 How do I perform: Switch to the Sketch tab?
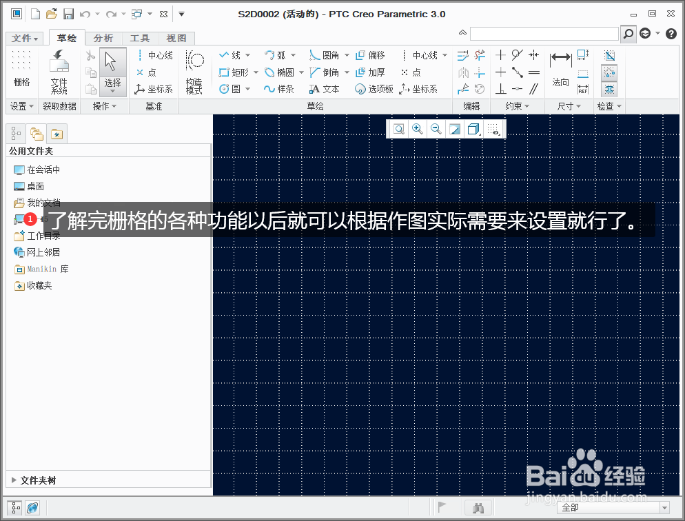pyautogui.click(x=66, y=39)
